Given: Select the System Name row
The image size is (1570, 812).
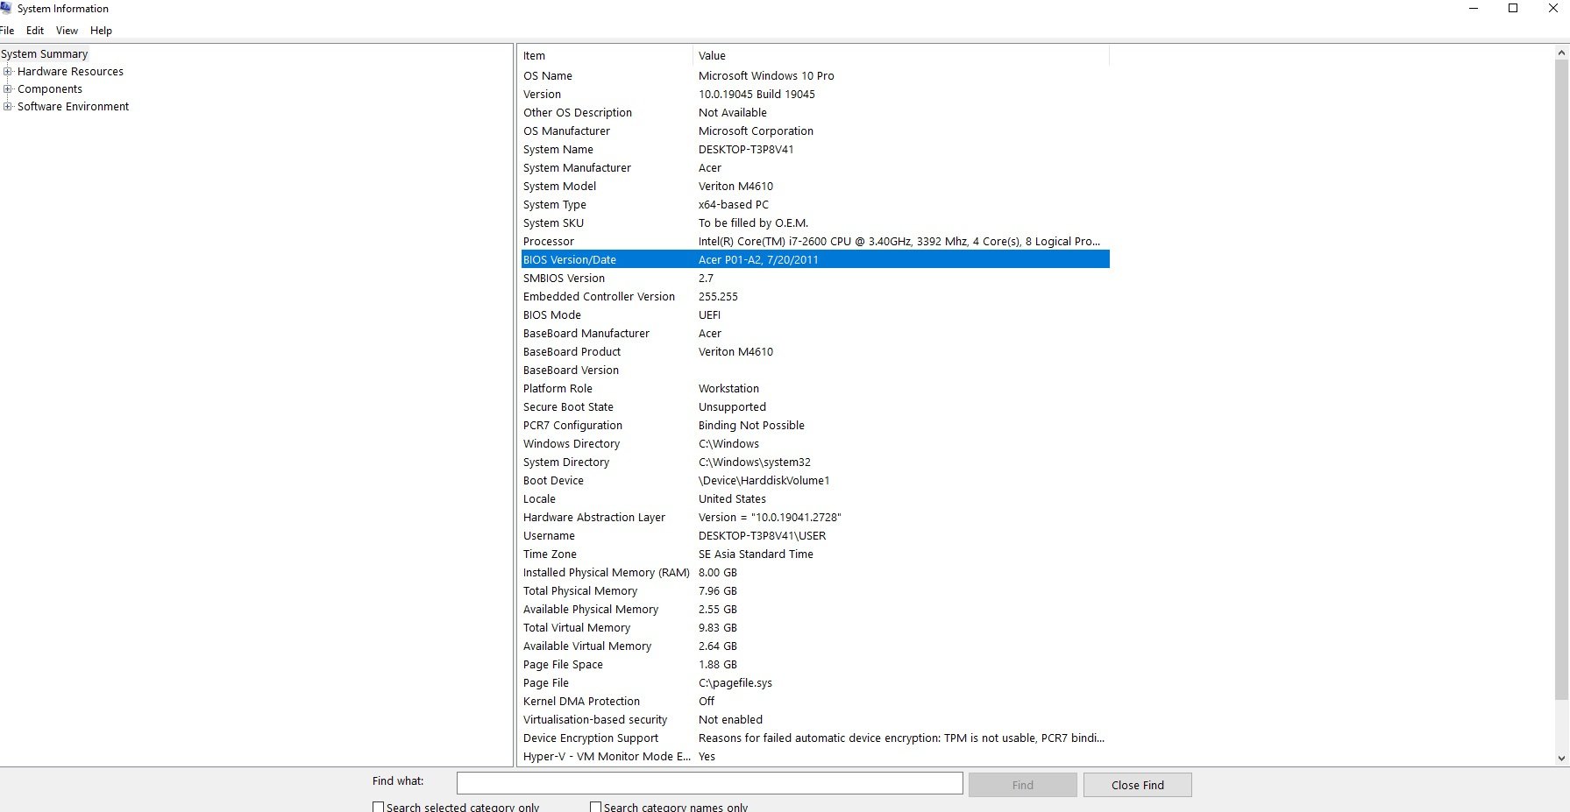Looking at the screenshot, I should pos(815,150).
